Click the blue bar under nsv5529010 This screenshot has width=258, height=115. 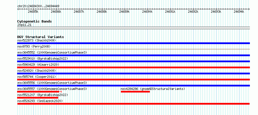click(133, 61)
